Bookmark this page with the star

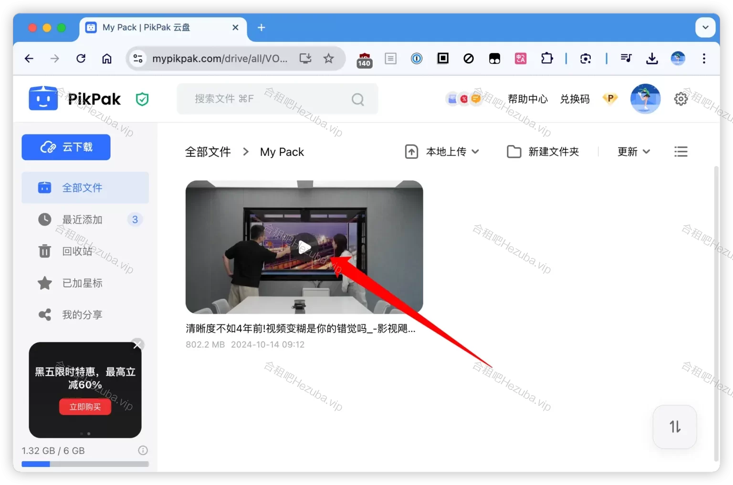[328, 59]
